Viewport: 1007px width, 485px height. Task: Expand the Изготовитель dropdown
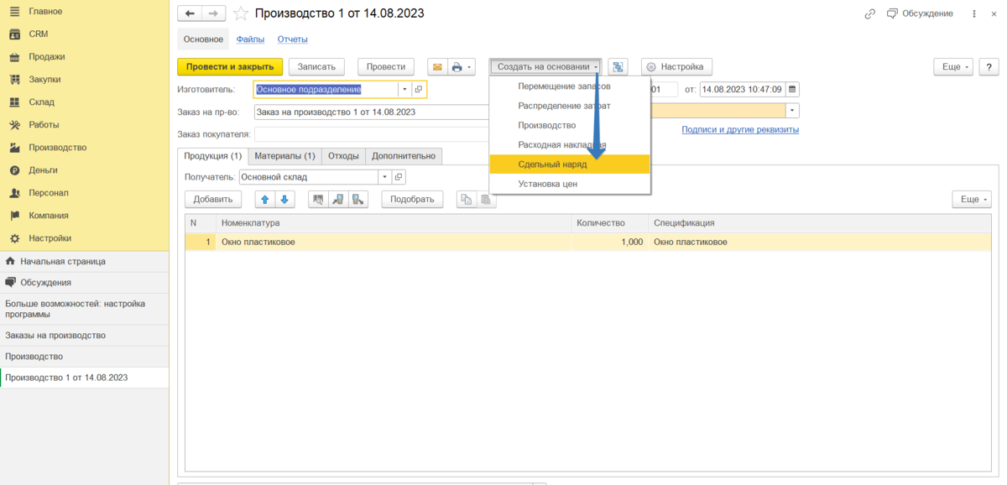tap(404, 89)
